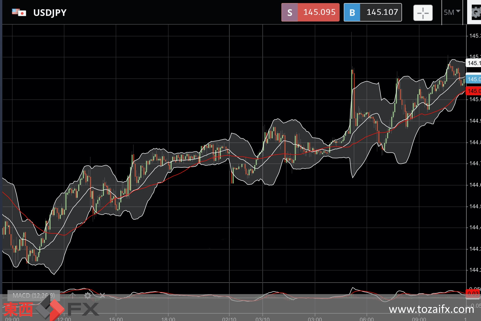Click the 03/10 date axis marker
Image resolution: width=481 pixels, height=321 pixels.
(262, 319)
